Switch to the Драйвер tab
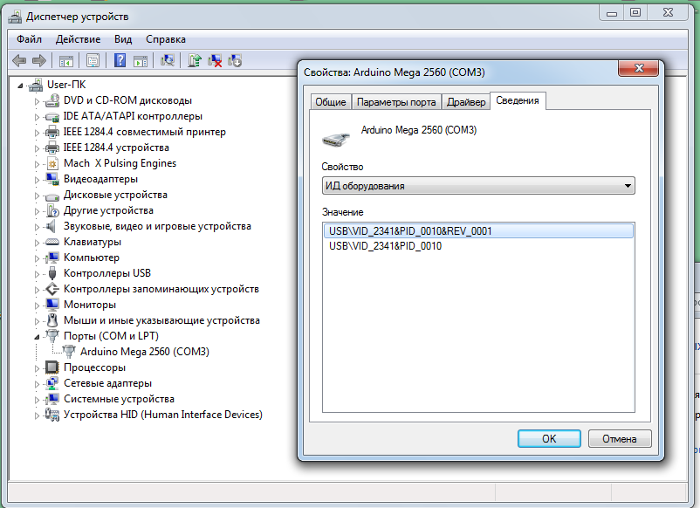Image resolution: width=700 pixels, height=508 pixels. (466, 102)
